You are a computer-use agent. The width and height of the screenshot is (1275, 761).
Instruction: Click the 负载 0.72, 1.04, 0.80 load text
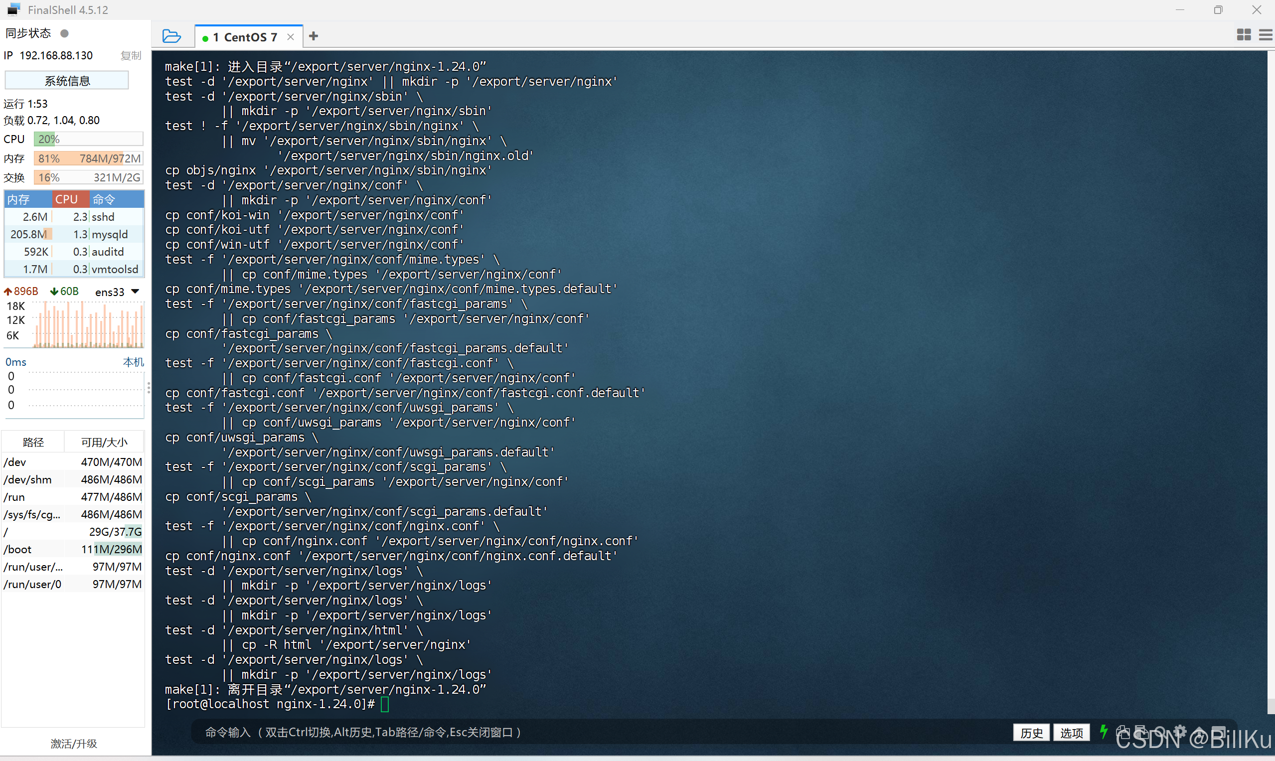tap(52, 121)
